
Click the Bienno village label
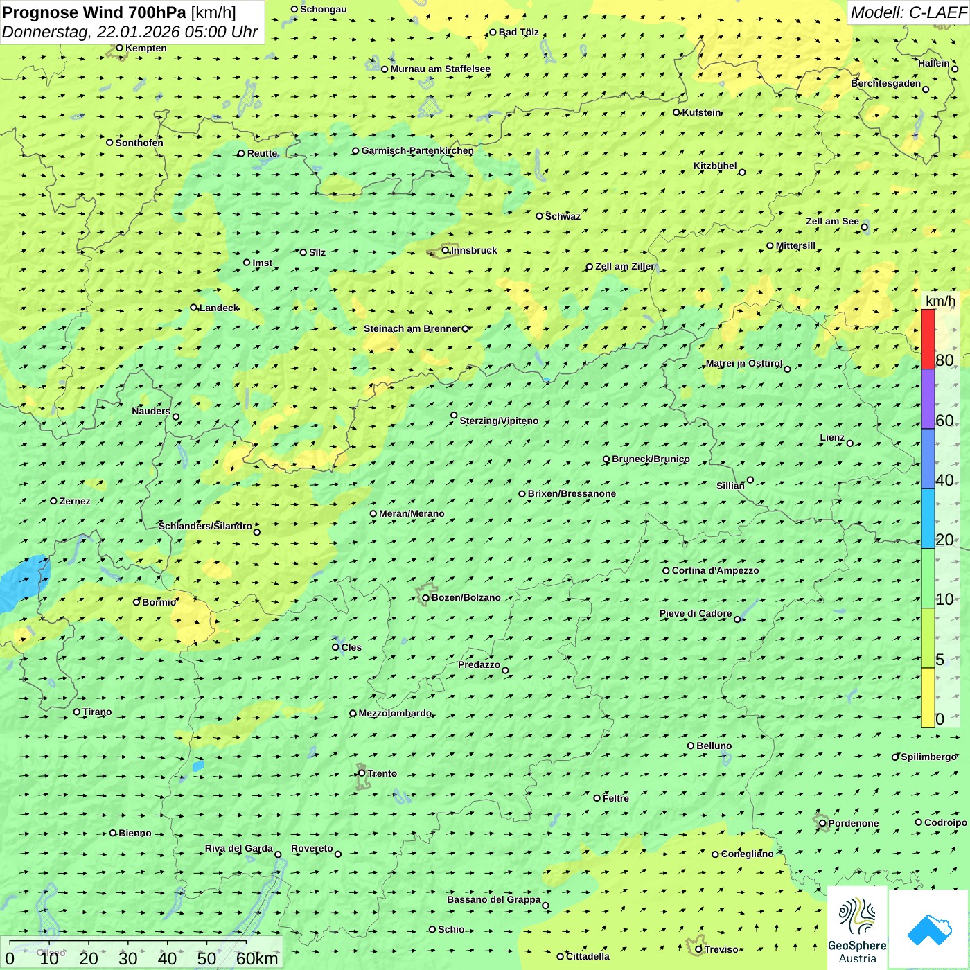tap(134, 833)
